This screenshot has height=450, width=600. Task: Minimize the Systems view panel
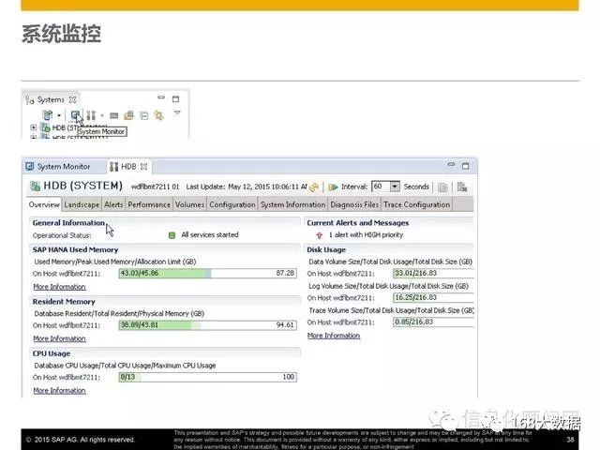pos(161,97)
